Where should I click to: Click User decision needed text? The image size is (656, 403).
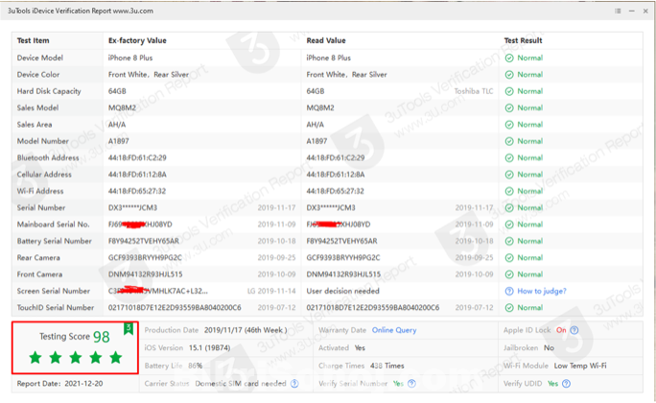(x=342, y=291)
